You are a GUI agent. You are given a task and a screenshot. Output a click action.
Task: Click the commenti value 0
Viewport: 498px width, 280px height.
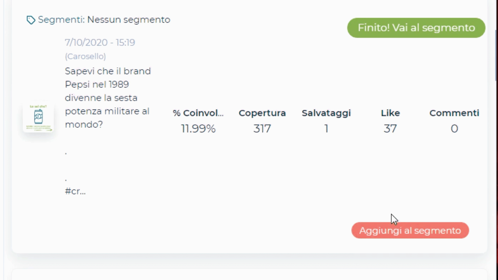pyautogui.click(x=454, y=129)
